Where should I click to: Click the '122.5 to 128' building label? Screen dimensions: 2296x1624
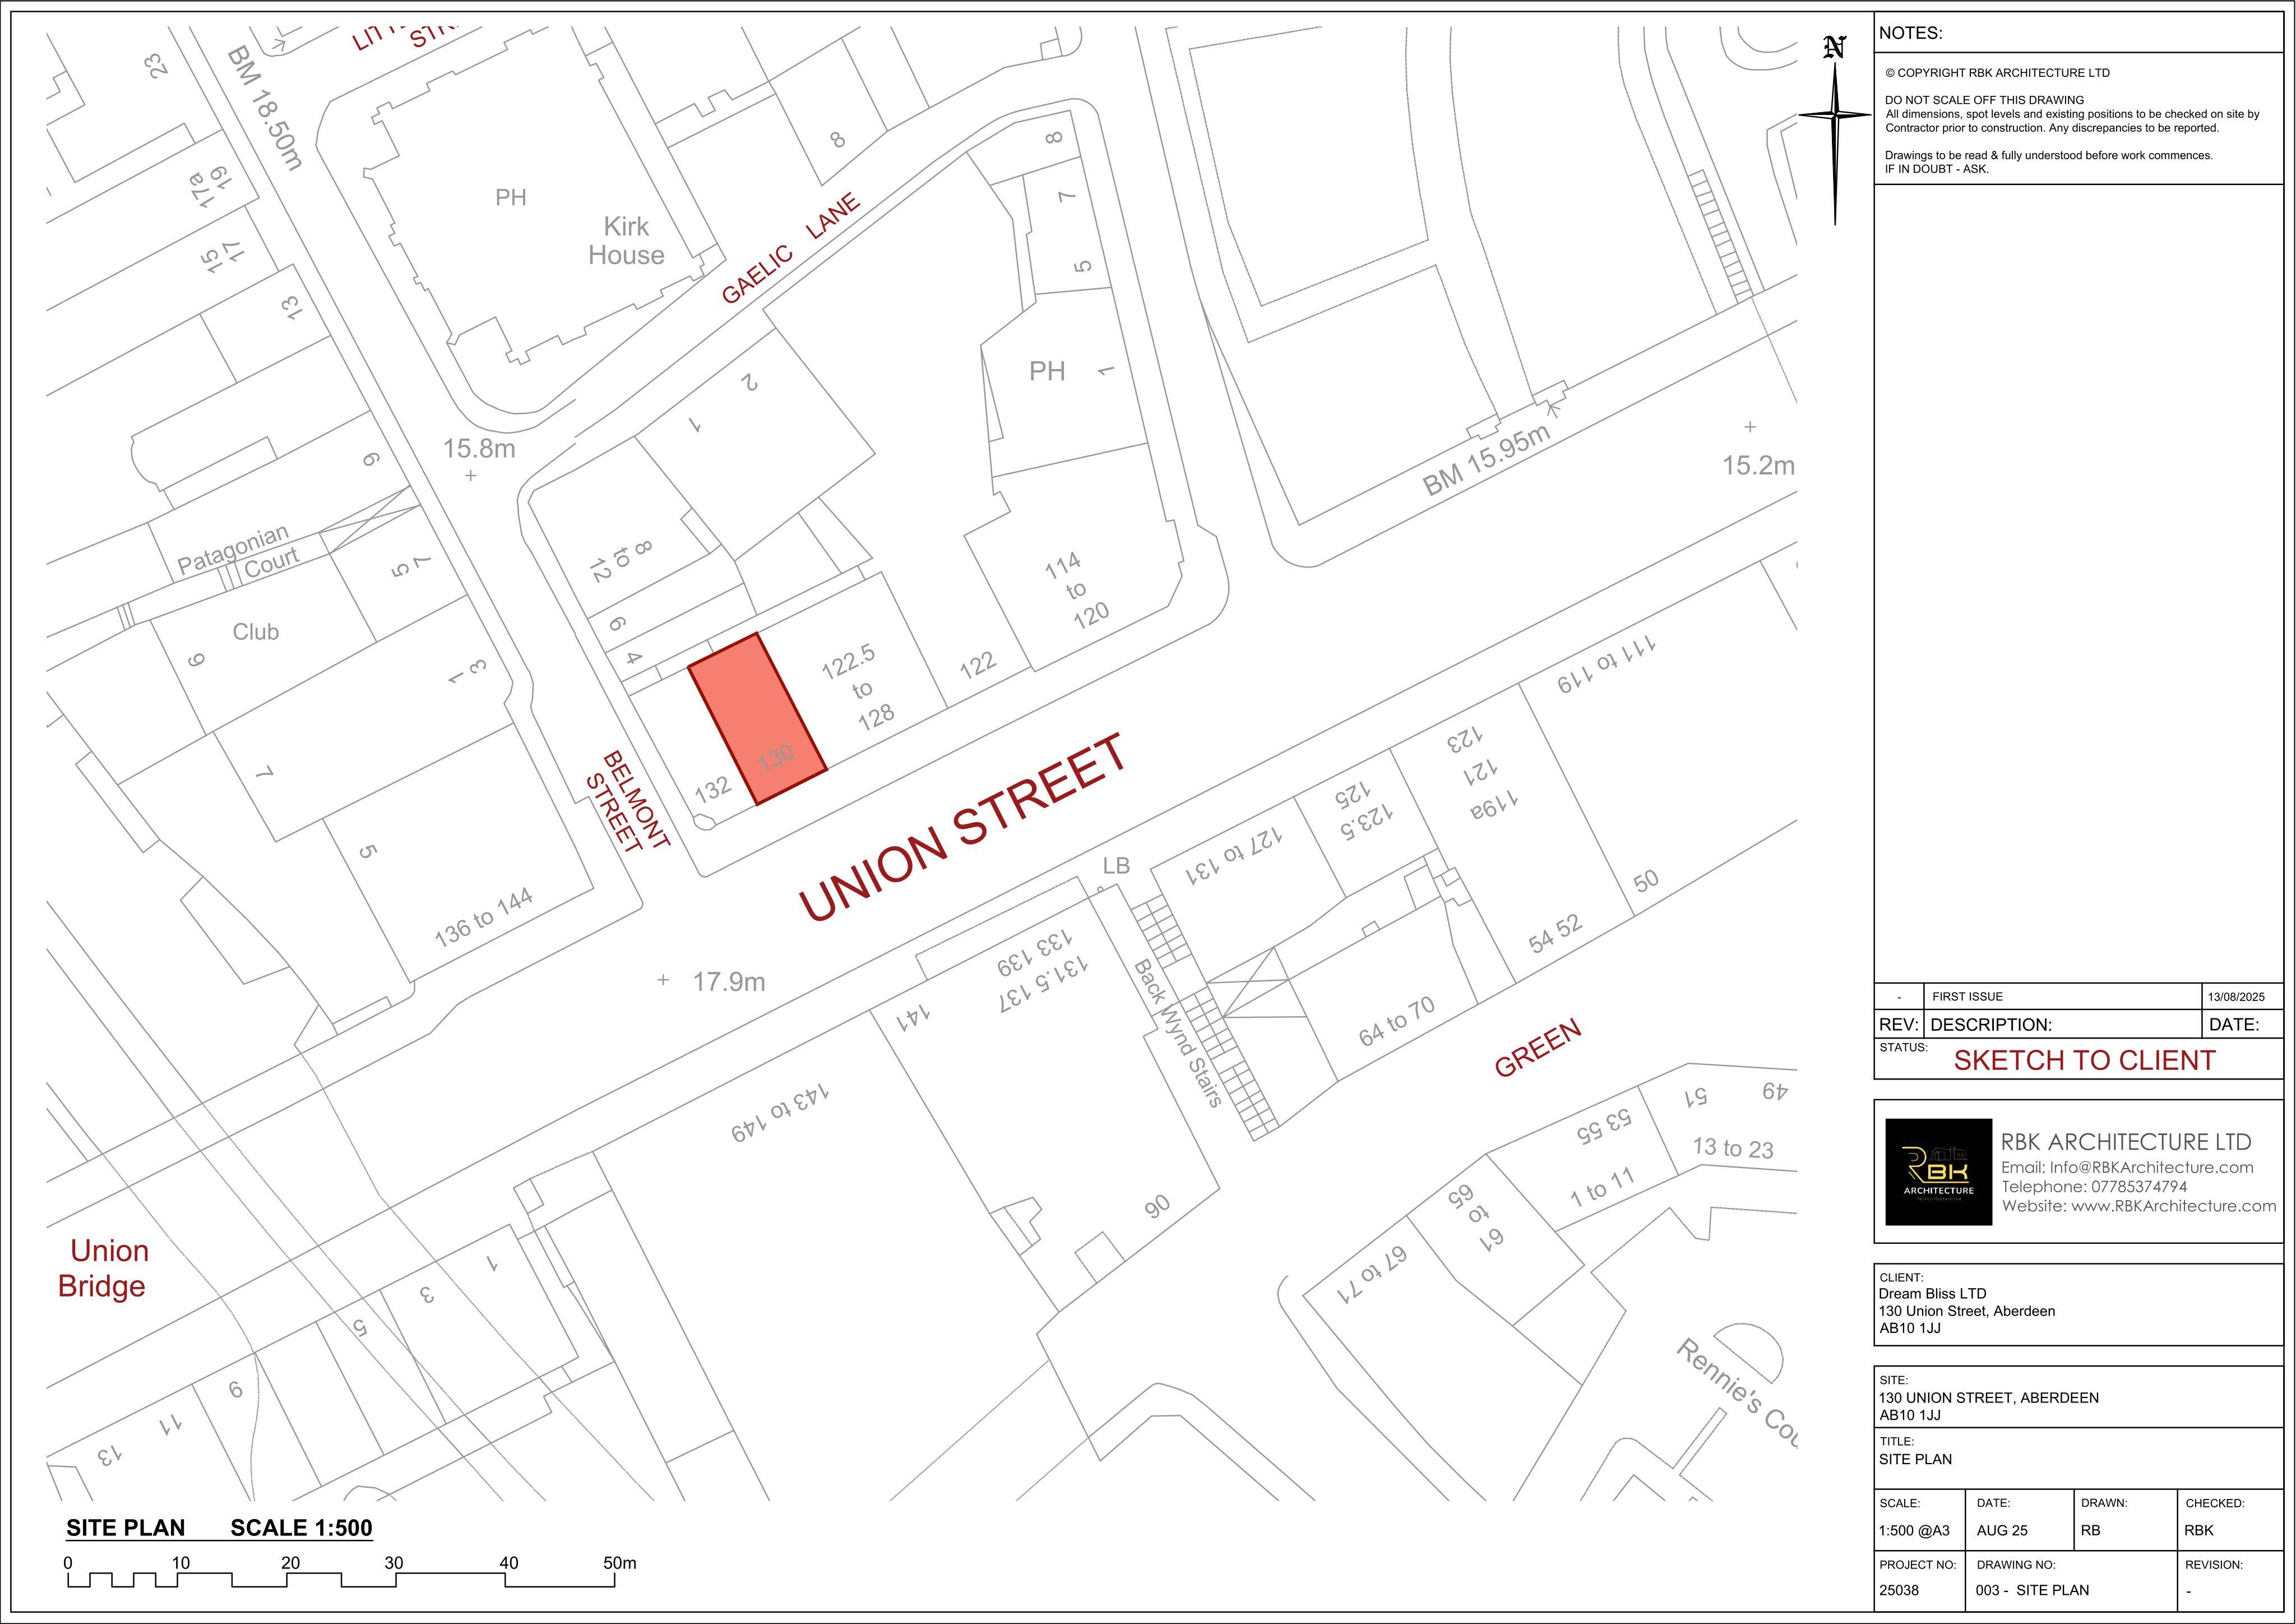click(x=859, y=689)
